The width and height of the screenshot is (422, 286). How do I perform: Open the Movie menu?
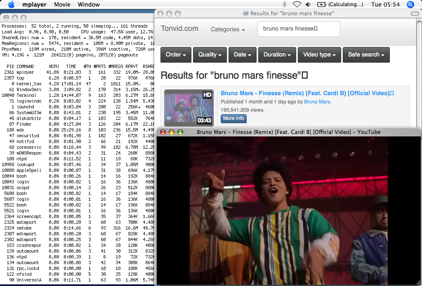click(62, 5)
